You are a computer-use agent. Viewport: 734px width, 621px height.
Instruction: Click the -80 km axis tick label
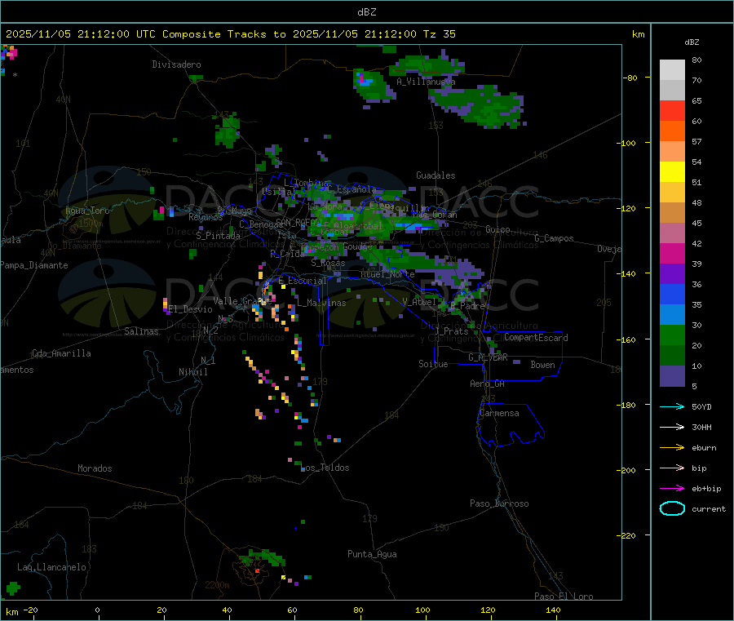pyautogui.click(x=630, y=78)
